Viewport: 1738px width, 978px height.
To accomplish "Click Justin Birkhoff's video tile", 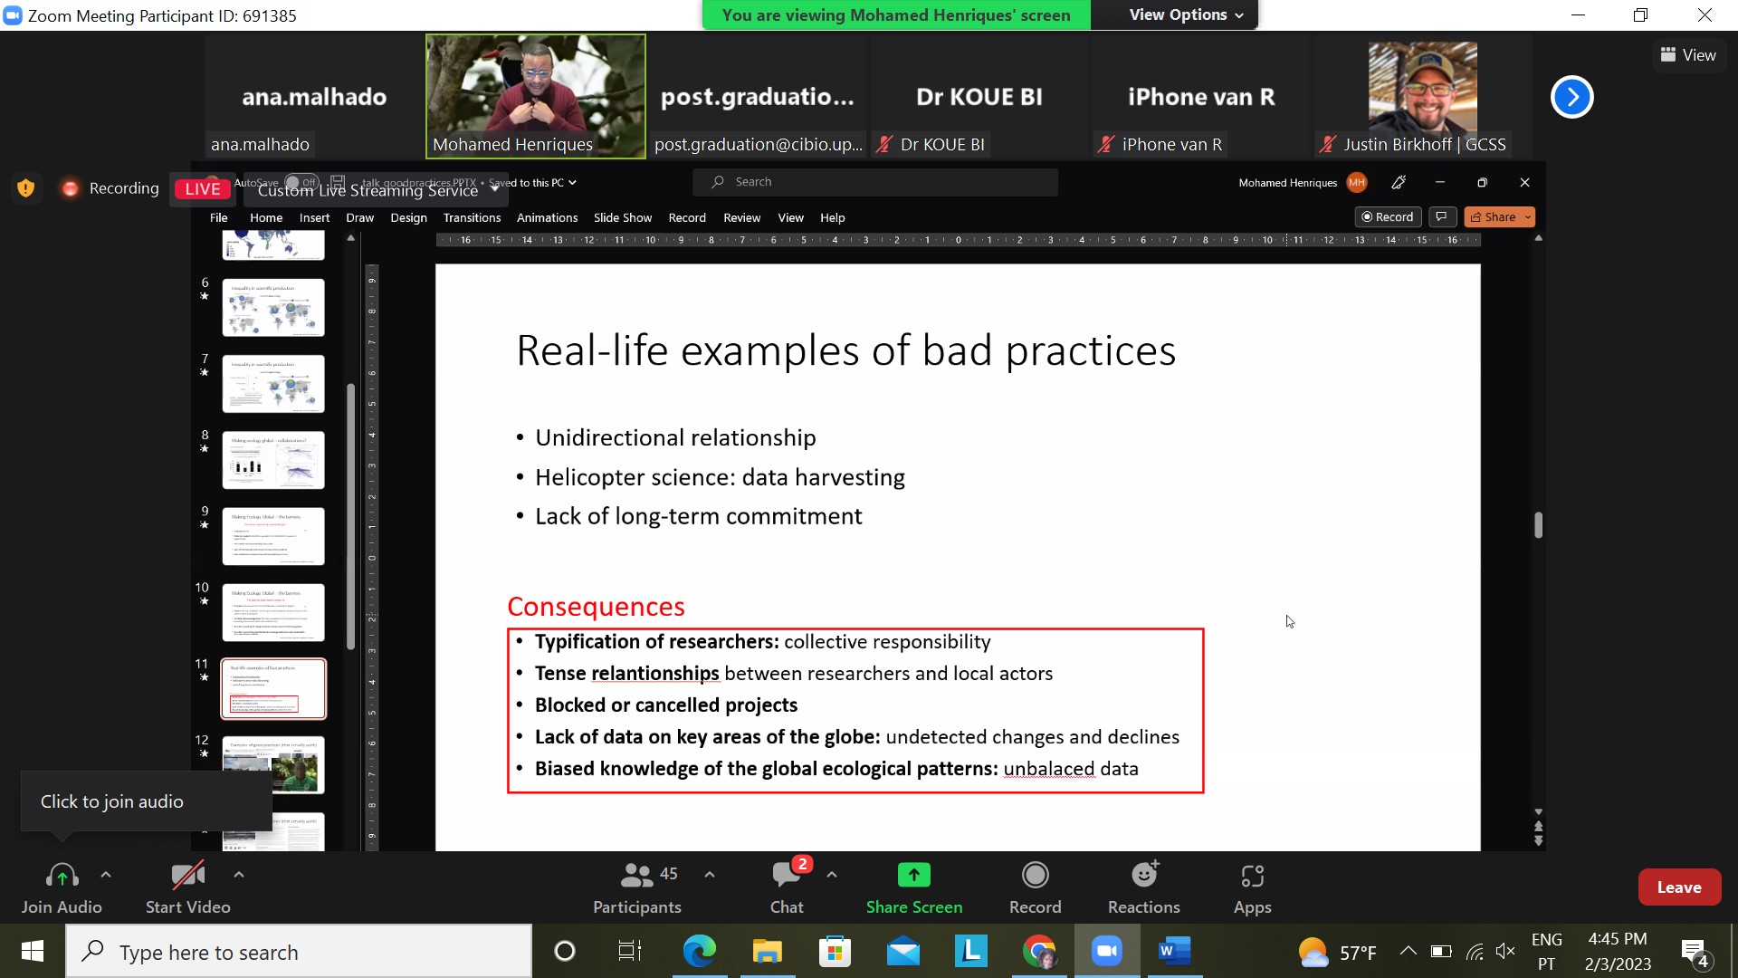I will (x=1422, y=96).
